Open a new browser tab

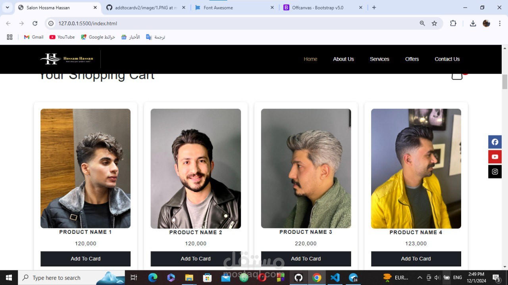click(x=374, y=8)
